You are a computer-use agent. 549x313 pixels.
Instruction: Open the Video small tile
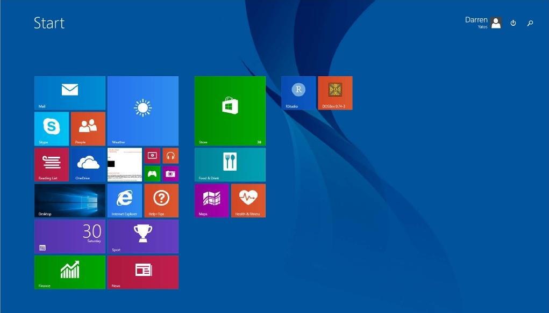click(152, 156)
